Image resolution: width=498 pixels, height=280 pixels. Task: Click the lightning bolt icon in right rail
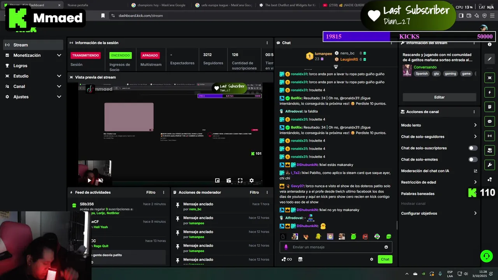489,93
